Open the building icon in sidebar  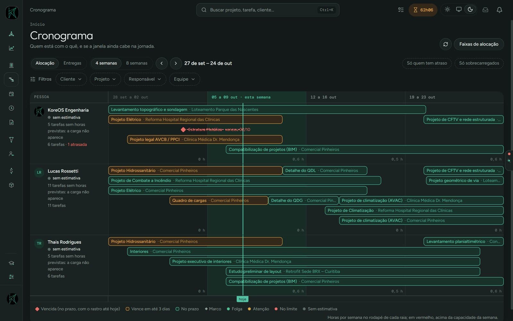[x=11, y=65]
